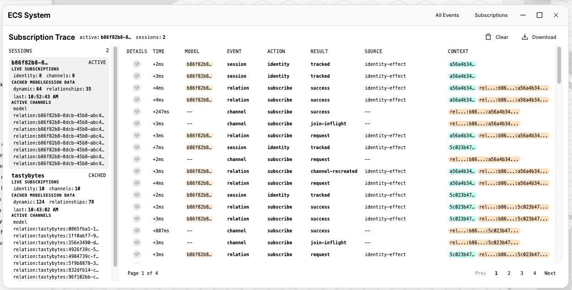The image size is (572, 290).
Task: Click the "last: 10:52:43 AM" timestamp
Action: 36,97
